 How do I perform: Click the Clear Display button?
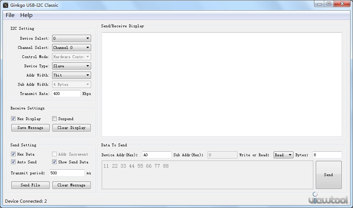[72, 128]
